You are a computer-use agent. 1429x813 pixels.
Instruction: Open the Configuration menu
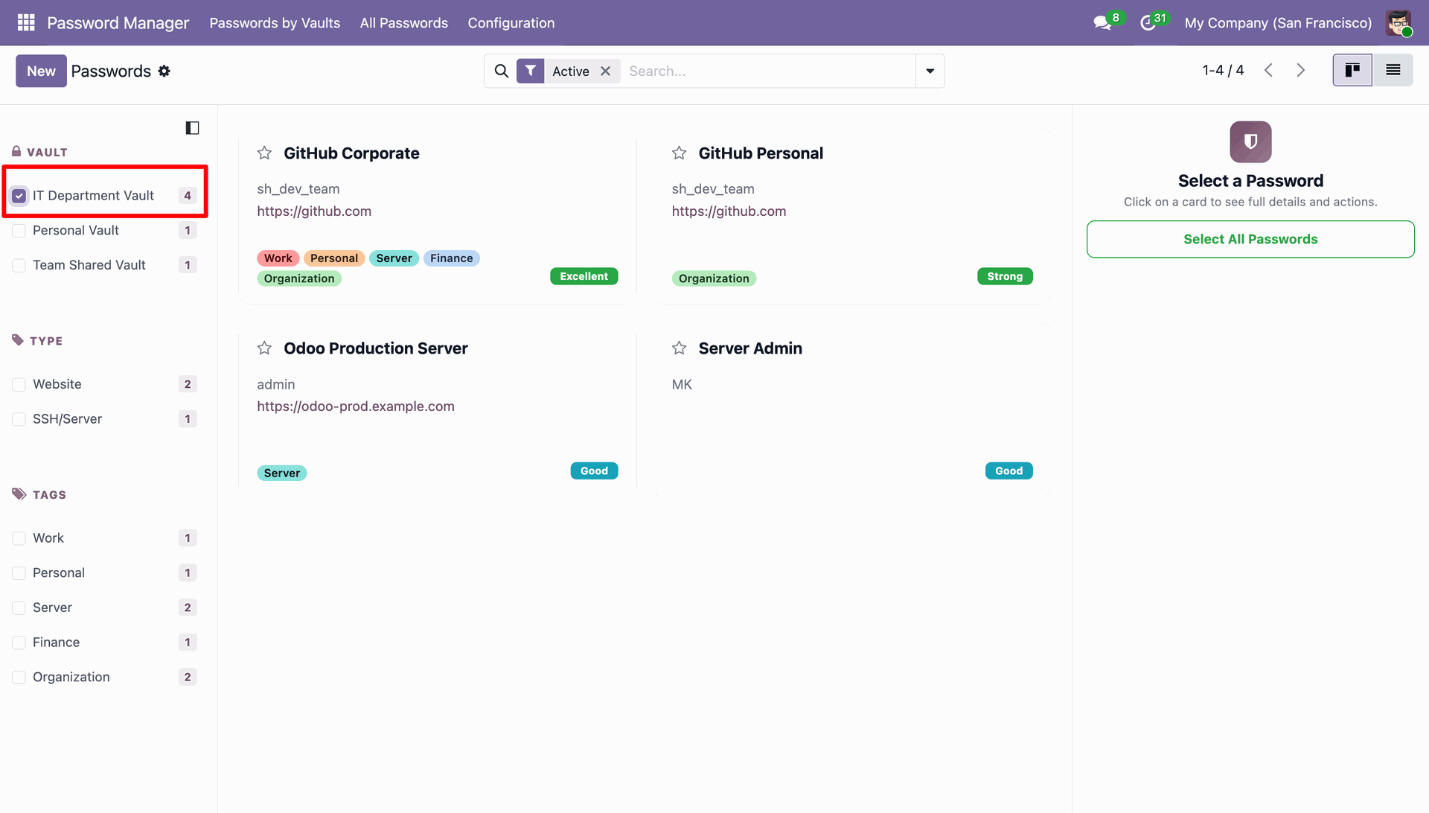click(511, 23)
